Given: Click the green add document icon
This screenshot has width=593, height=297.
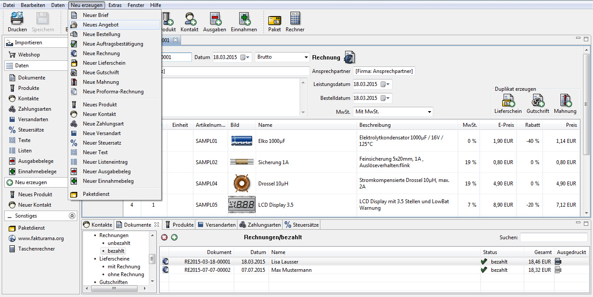Looking at the screenshot, I should pos(174,238).
